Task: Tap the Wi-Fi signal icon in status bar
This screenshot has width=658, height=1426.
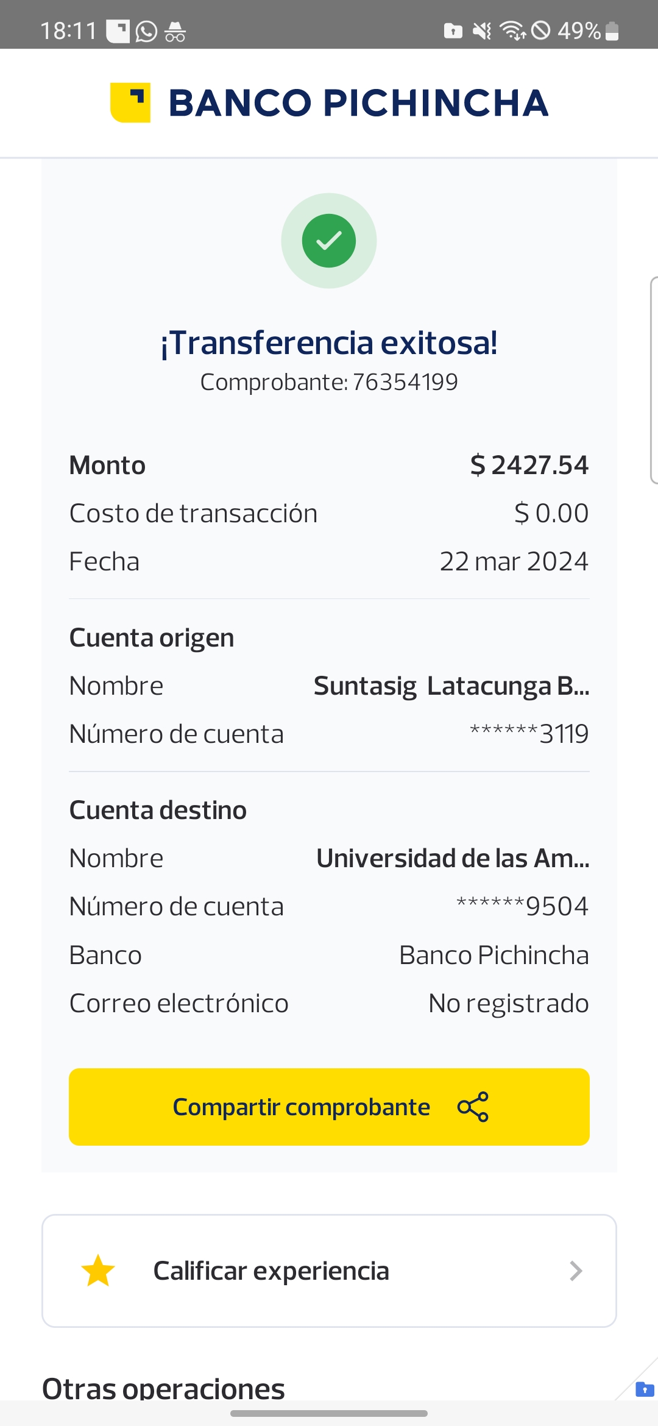Action: tap(512, 30)
